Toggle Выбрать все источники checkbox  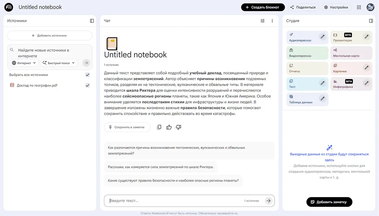click(88, 75)
